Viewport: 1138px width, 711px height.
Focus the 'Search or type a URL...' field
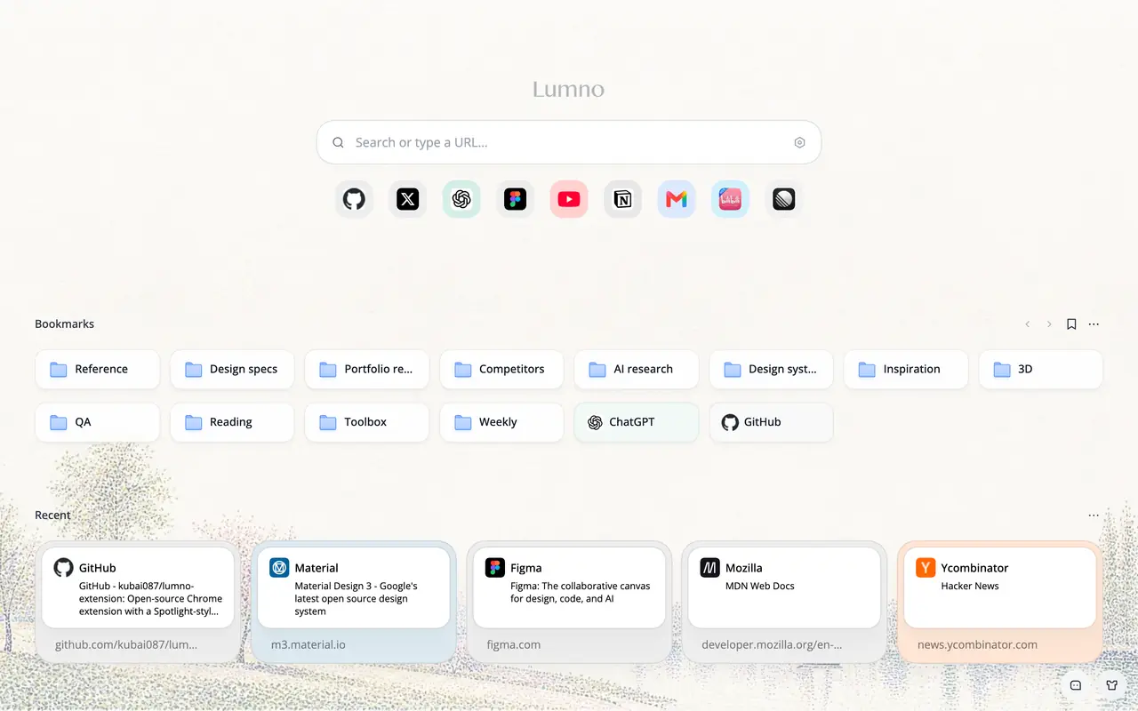(x=569, y=142)
